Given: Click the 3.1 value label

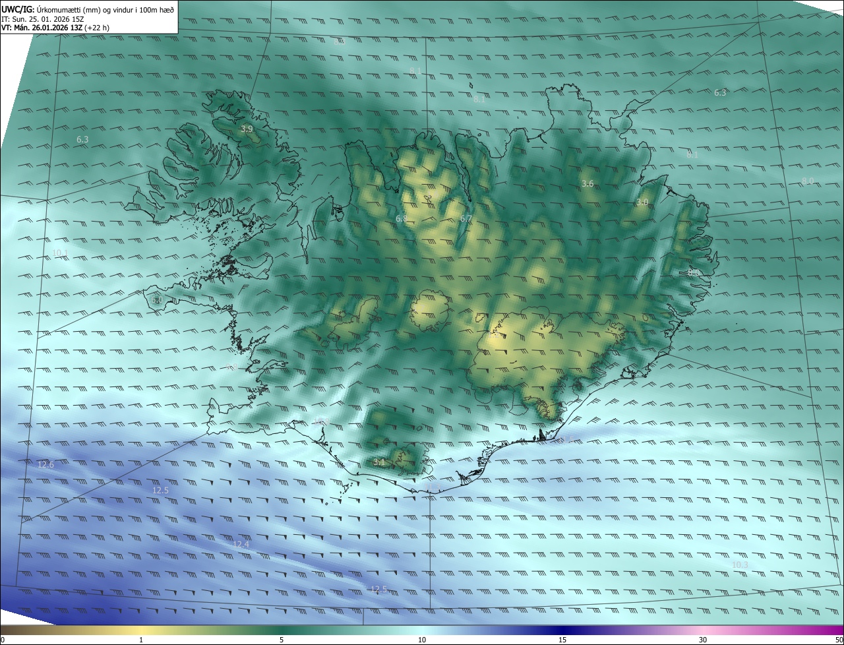Looking at the screenshot, I should [x=379, y=462].
